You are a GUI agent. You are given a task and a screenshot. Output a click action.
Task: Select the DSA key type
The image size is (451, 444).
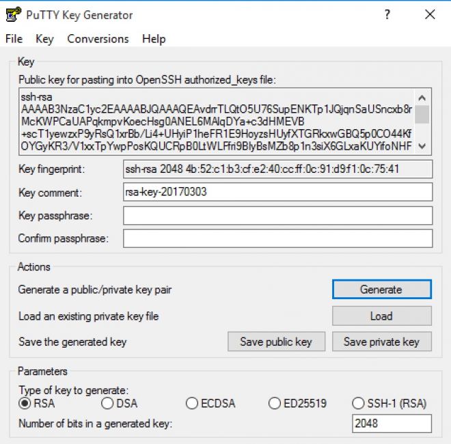click(x=107, y=403)
